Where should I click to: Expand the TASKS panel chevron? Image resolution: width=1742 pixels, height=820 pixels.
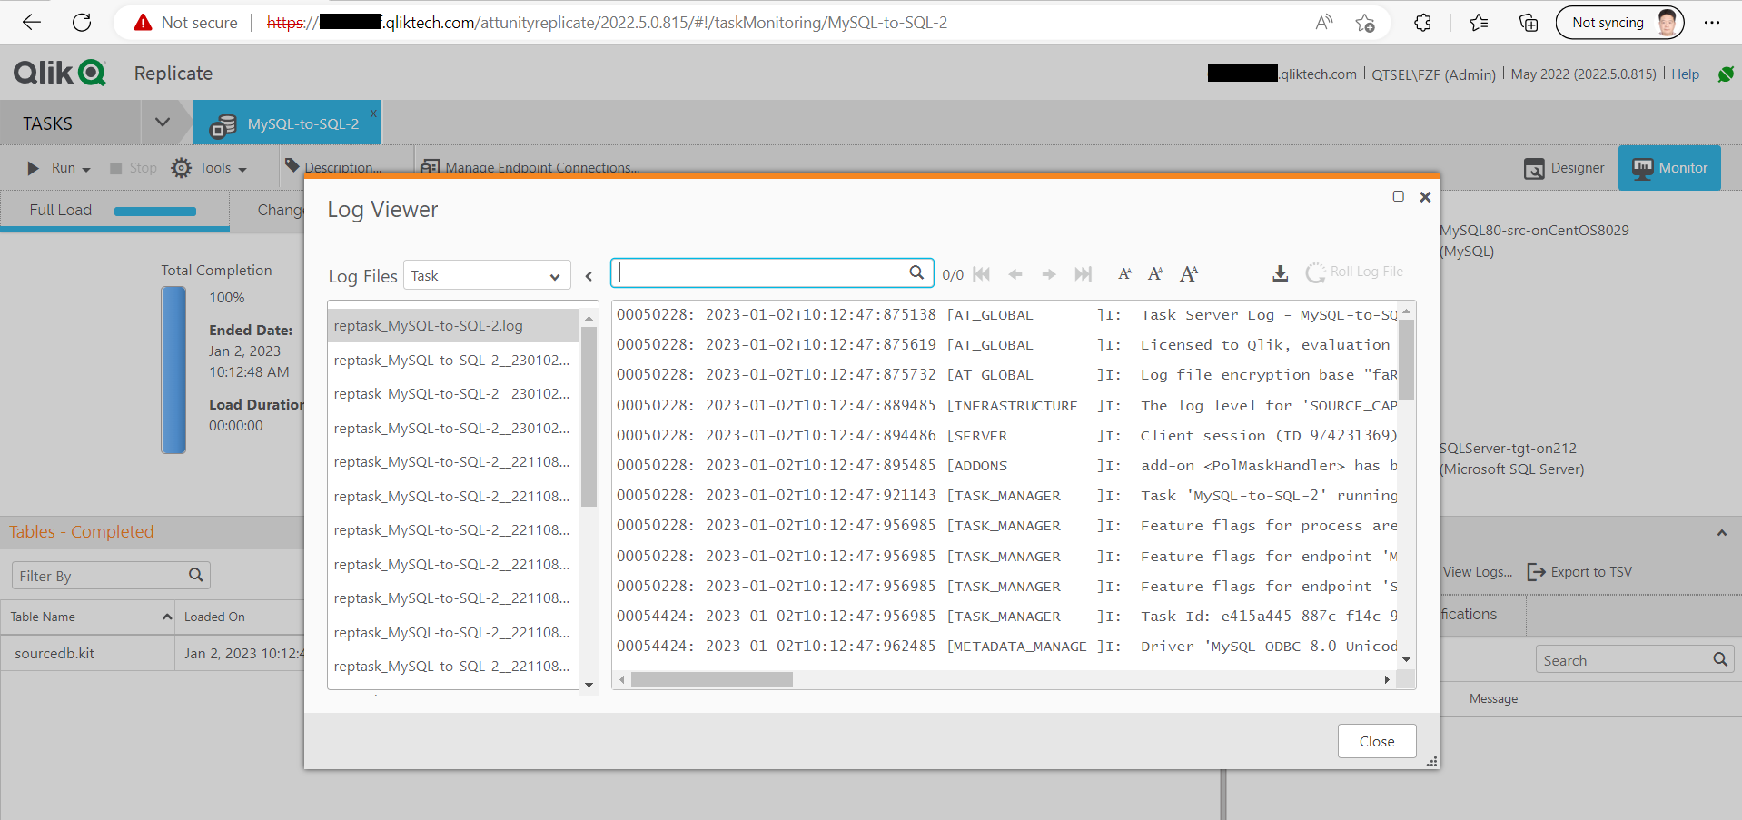pos(163,122)
